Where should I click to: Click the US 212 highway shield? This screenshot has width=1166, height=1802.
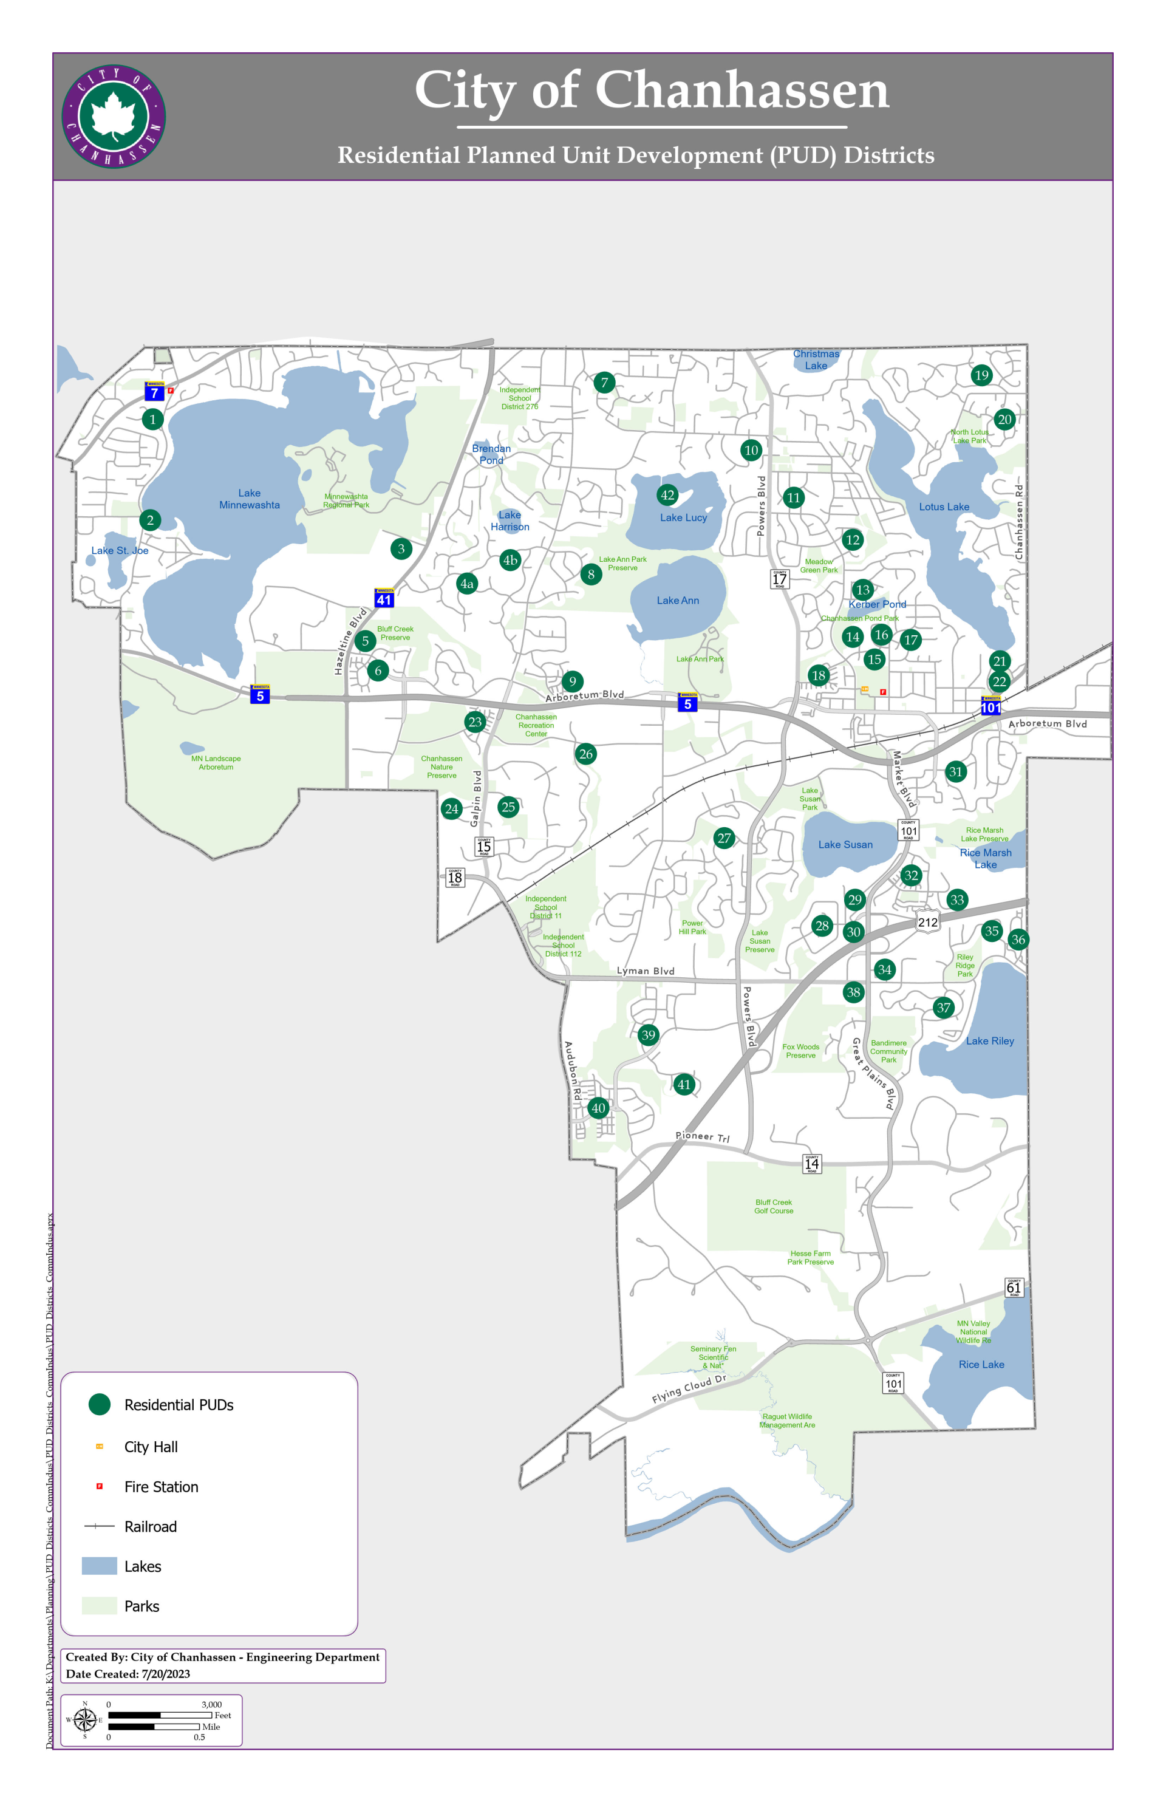click(x=927, y=921)
